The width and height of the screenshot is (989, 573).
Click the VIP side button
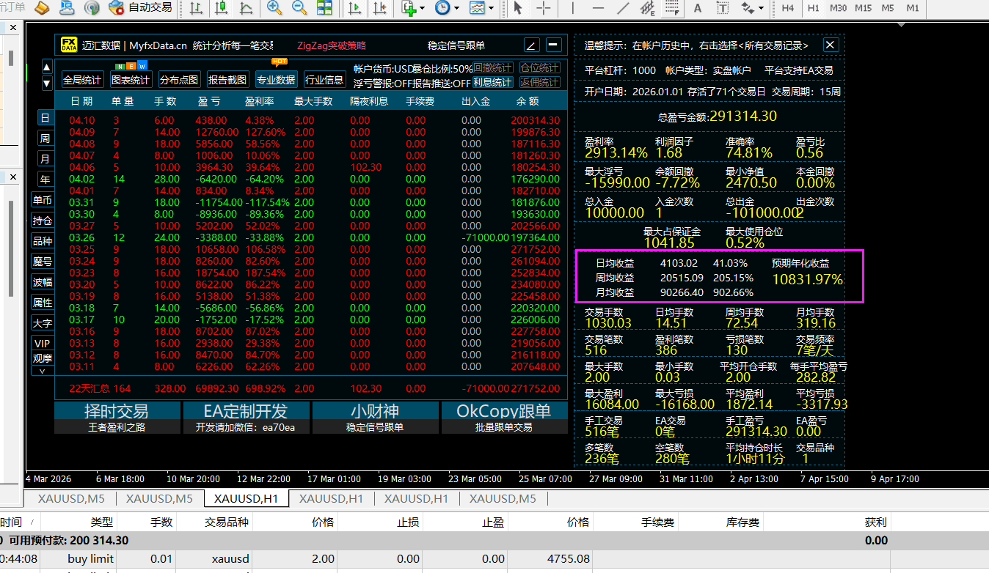coord(43,344)
